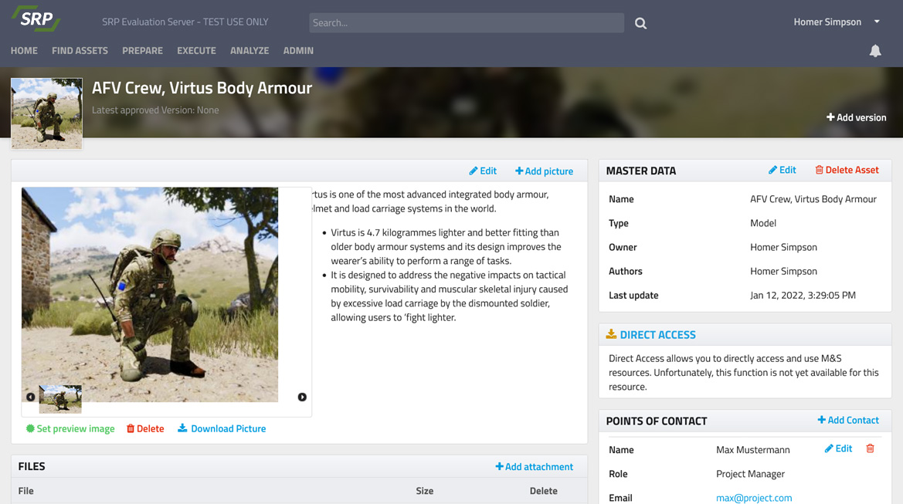Open the Homer Simpson user dropdown
Screen dimensions: 903x504
(837, 22)
